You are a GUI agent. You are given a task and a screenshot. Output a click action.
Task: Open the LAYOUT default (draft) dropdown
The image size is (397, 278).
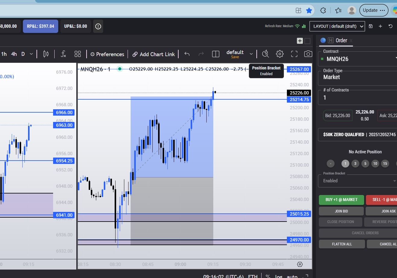click(337, 26)
